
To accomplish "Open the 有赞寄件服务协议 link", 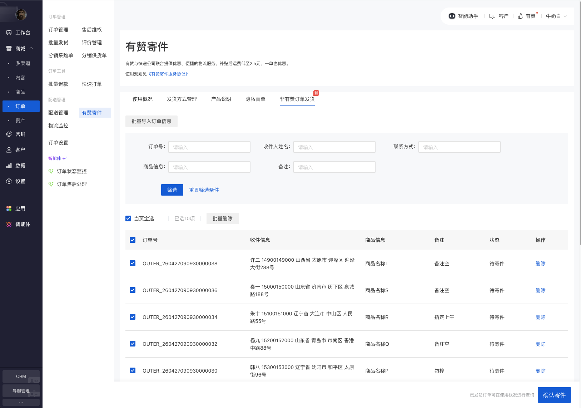I will [x=168, y=74].
